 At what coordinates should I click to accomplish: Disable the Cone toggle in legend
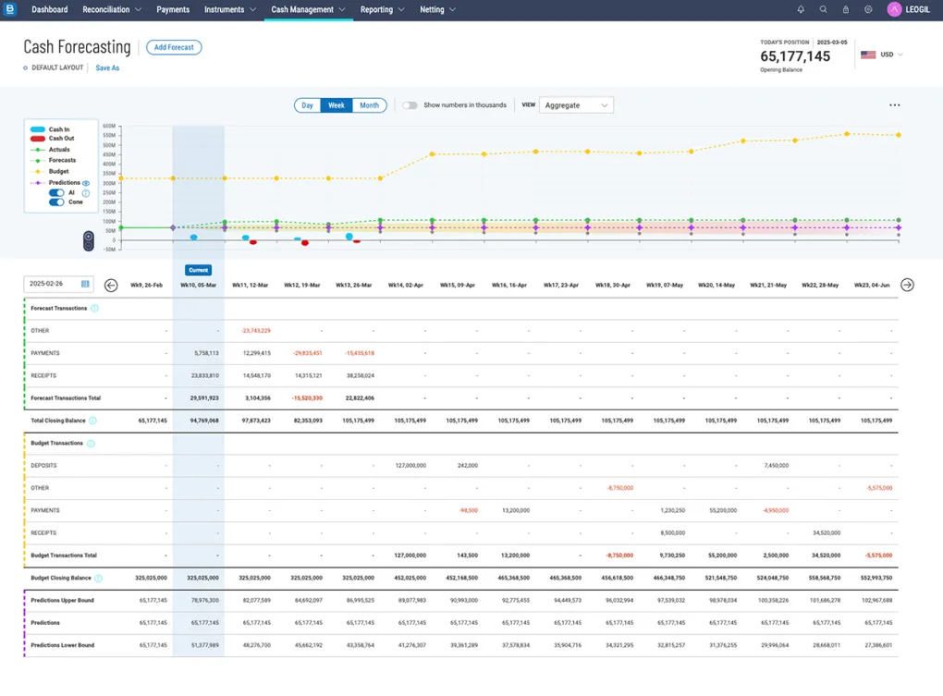pyautogui.click(x=56, y=202)
